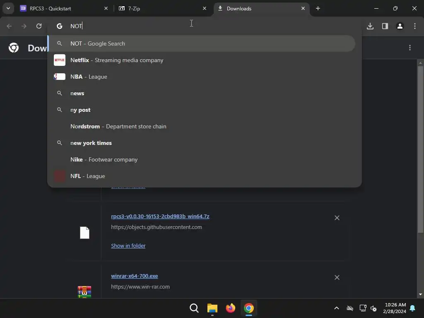
Task: Click the NFL suggestion thumbnail icon
Action: [60, 176]
